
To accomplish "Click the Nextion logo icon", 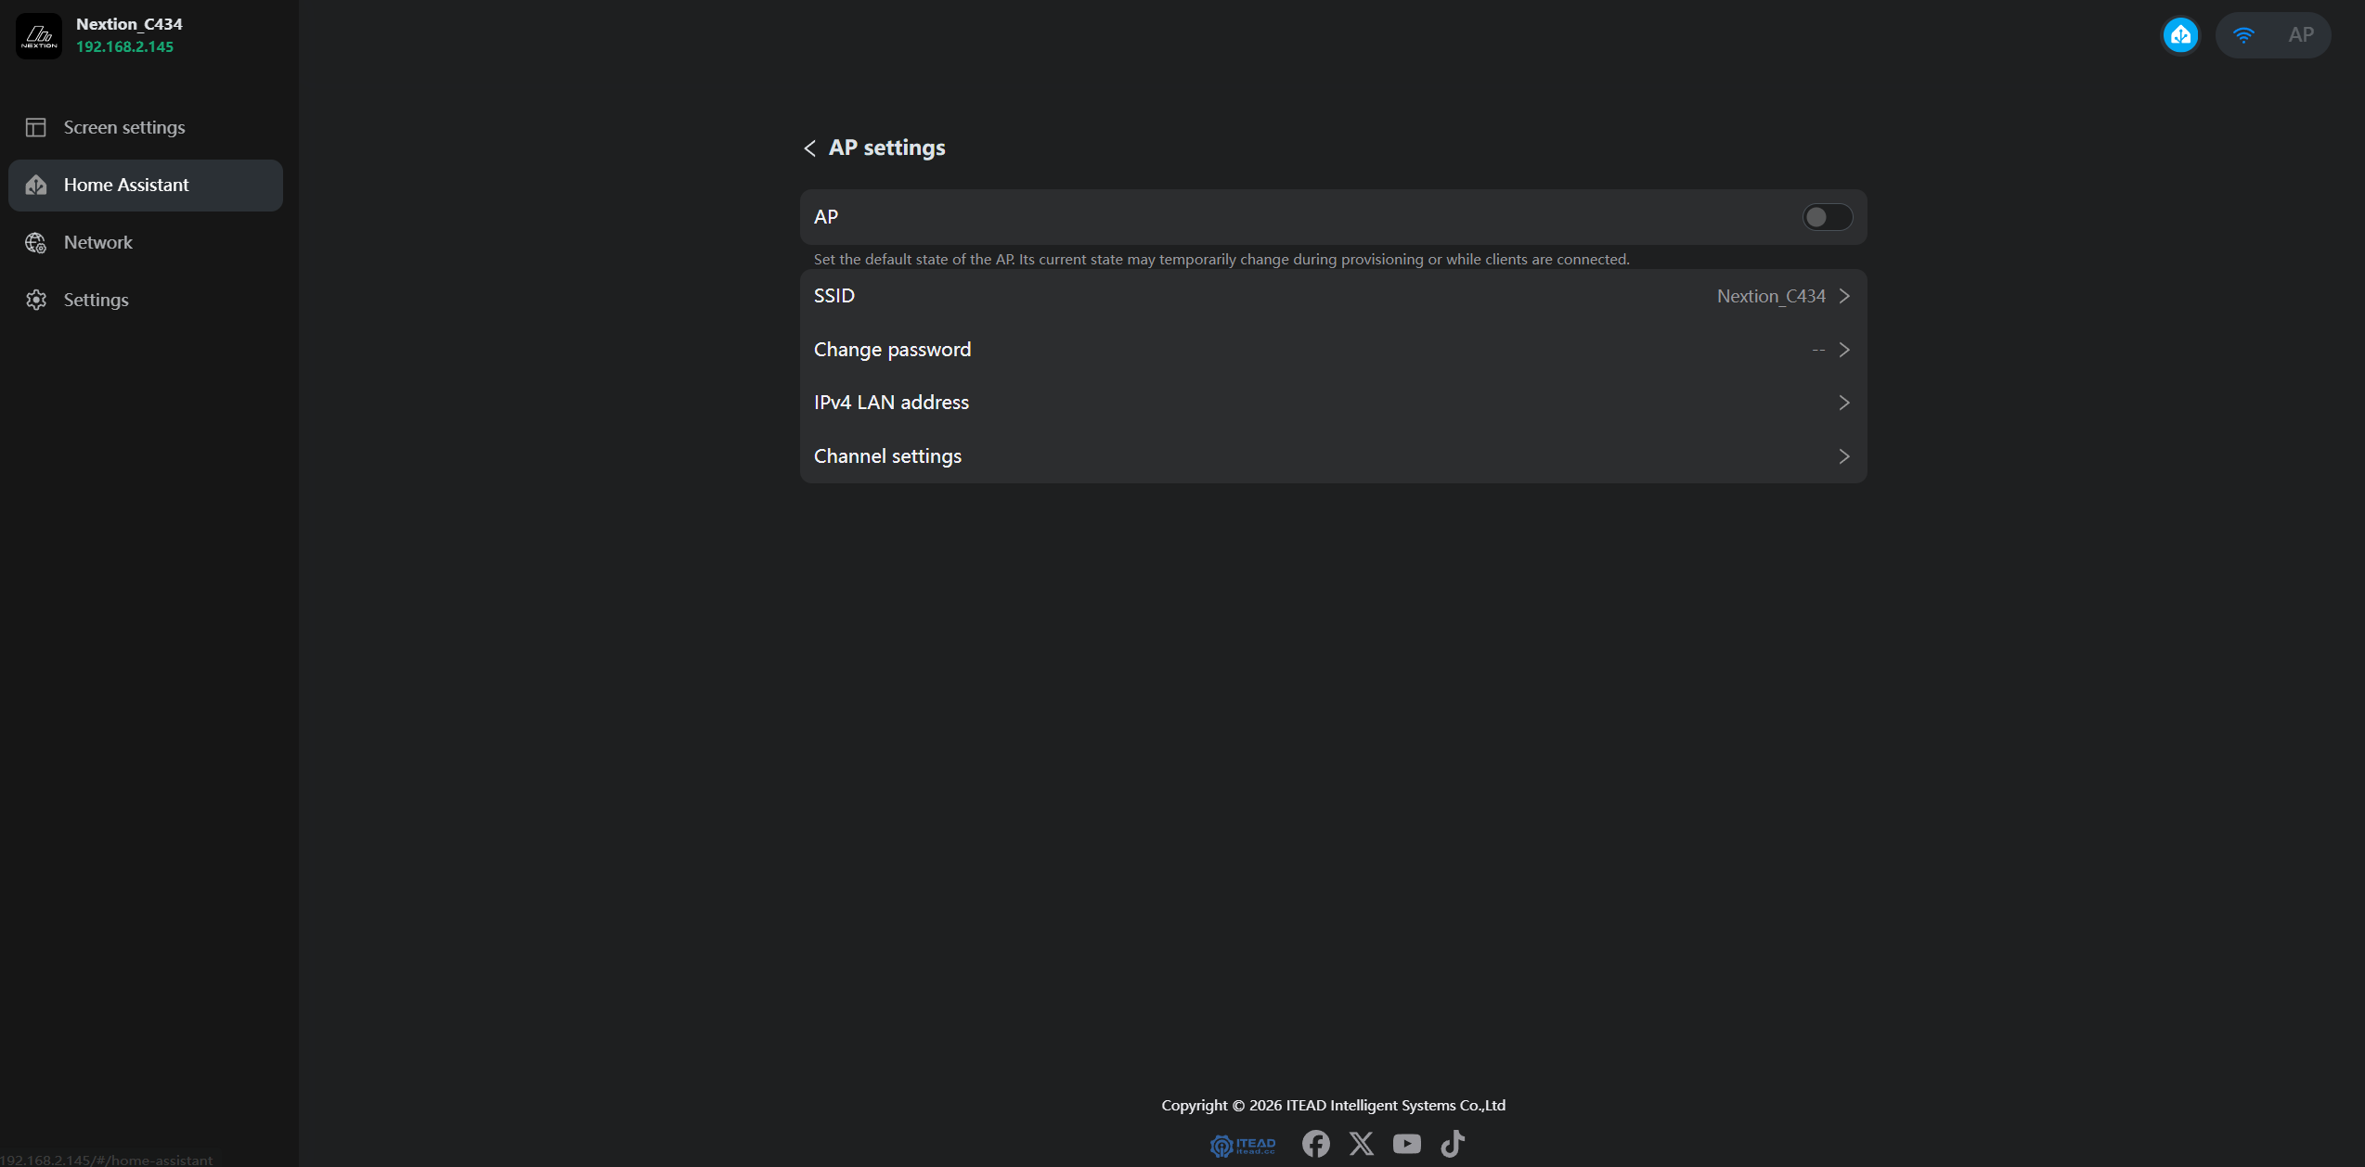I will coord(39,35).
